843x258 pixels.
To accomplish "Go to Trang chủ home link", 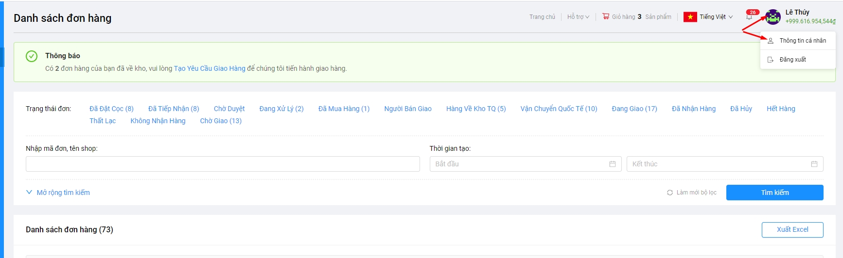I will point(542,17).
